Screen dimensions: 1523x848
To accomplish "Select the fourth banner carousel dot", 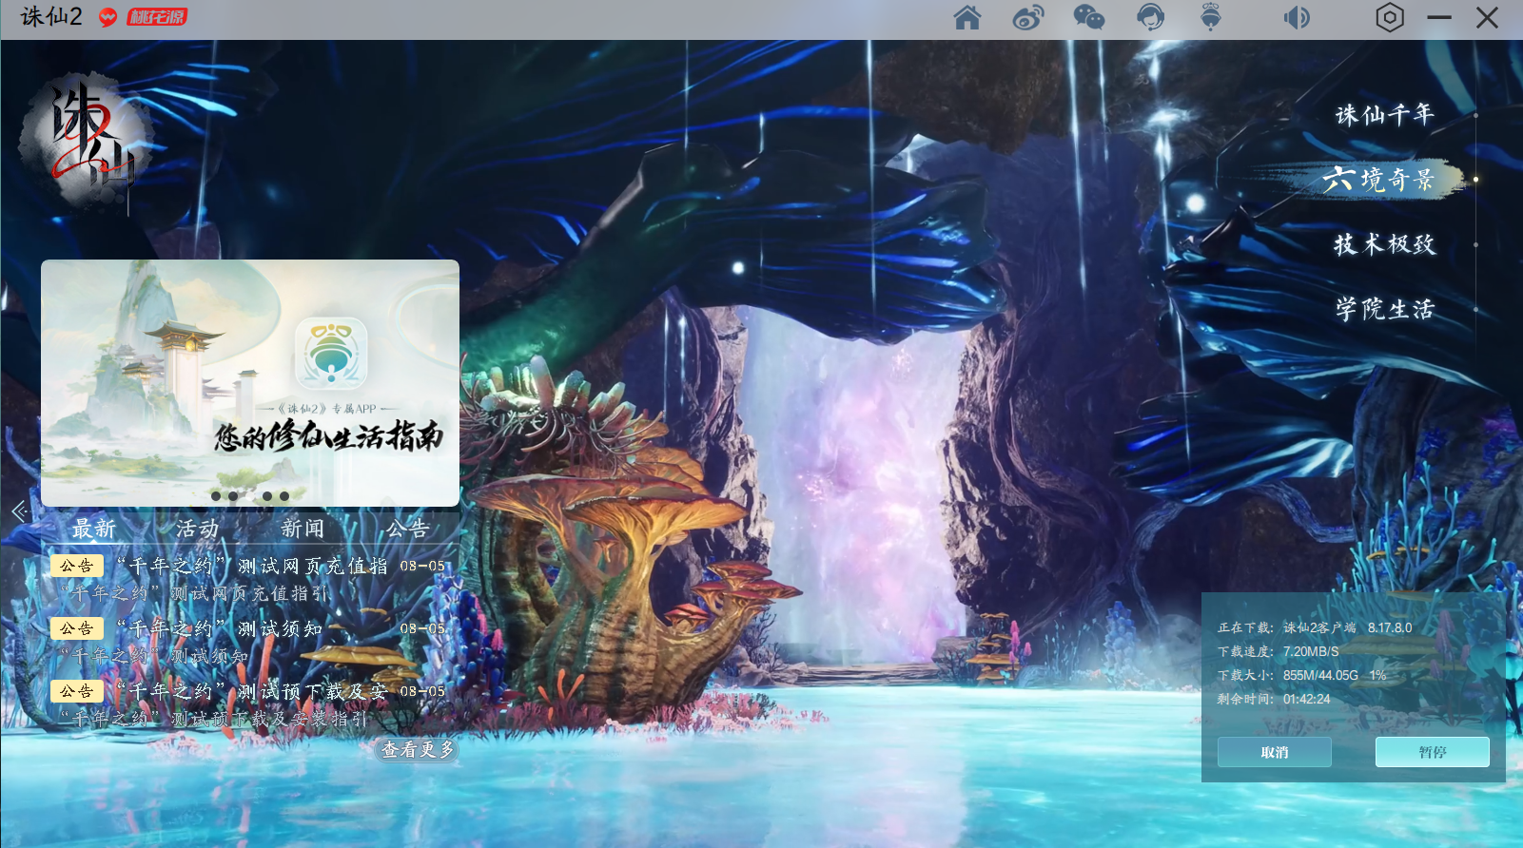I will click(267, 496).
